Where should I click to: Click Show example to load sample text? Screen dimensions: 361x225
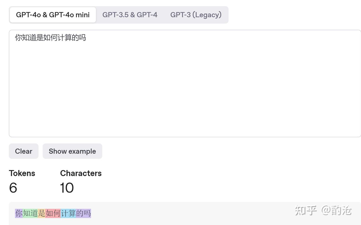72,151
